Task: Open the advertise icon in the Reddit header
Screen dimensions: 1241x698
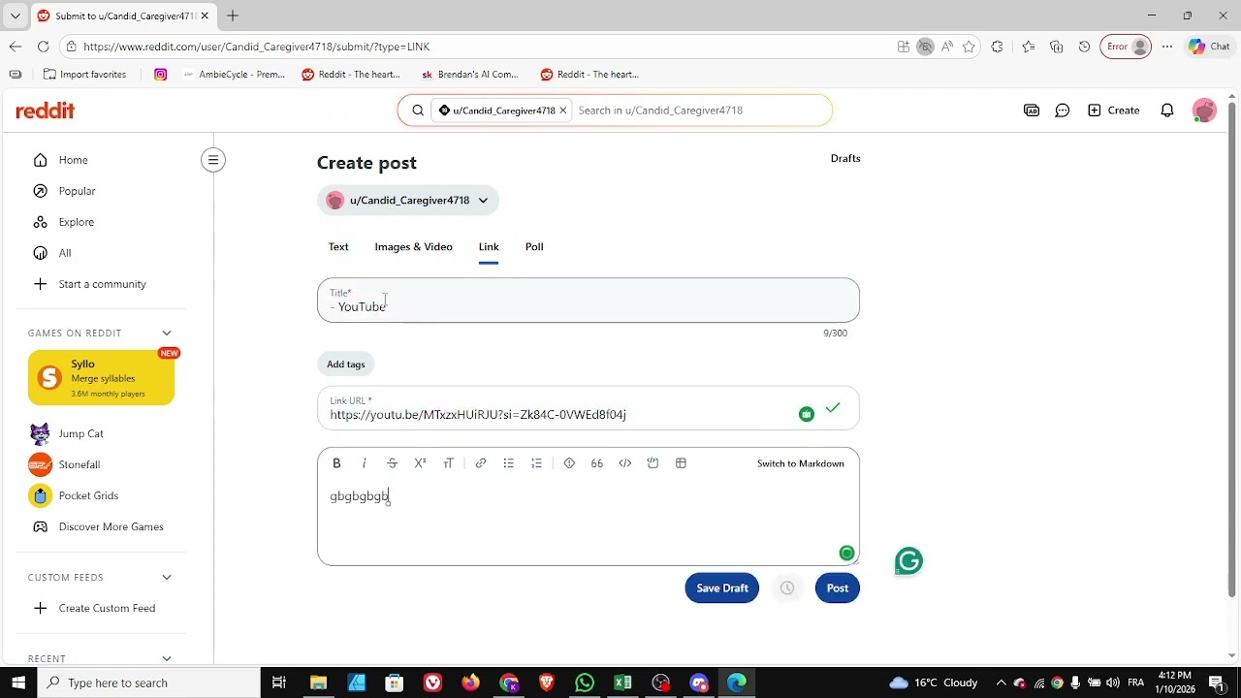Action: (1032, 111)
